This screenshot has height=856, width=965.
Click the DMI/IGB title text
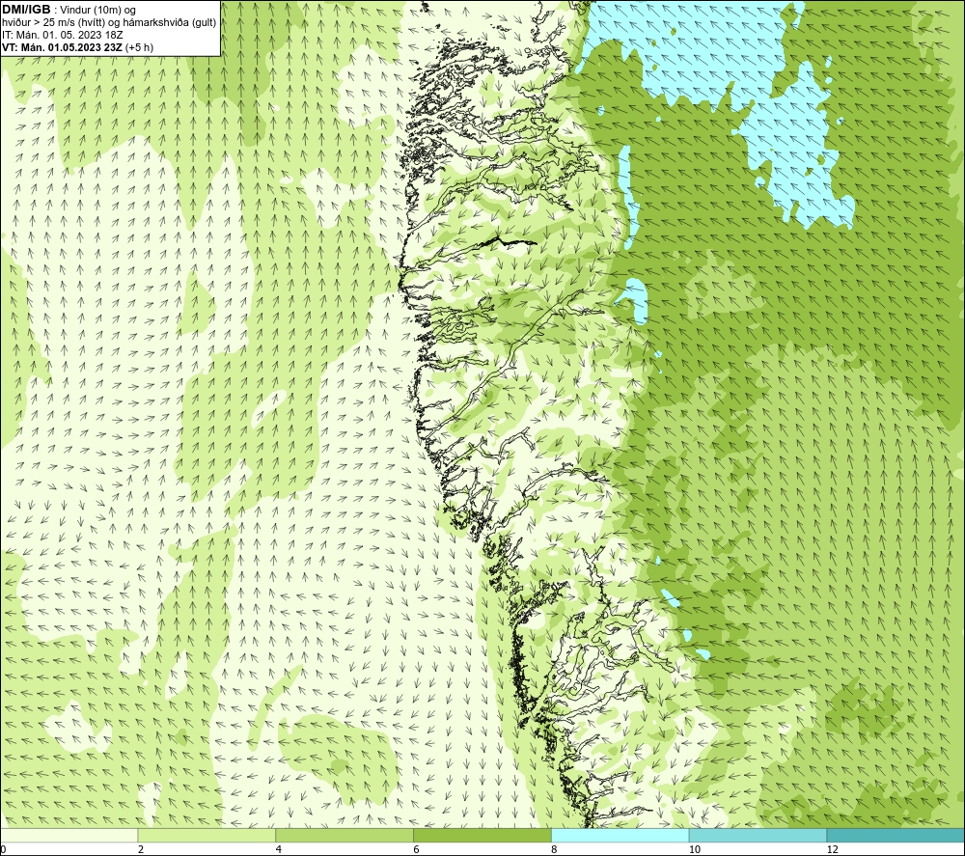click(26, 10)
